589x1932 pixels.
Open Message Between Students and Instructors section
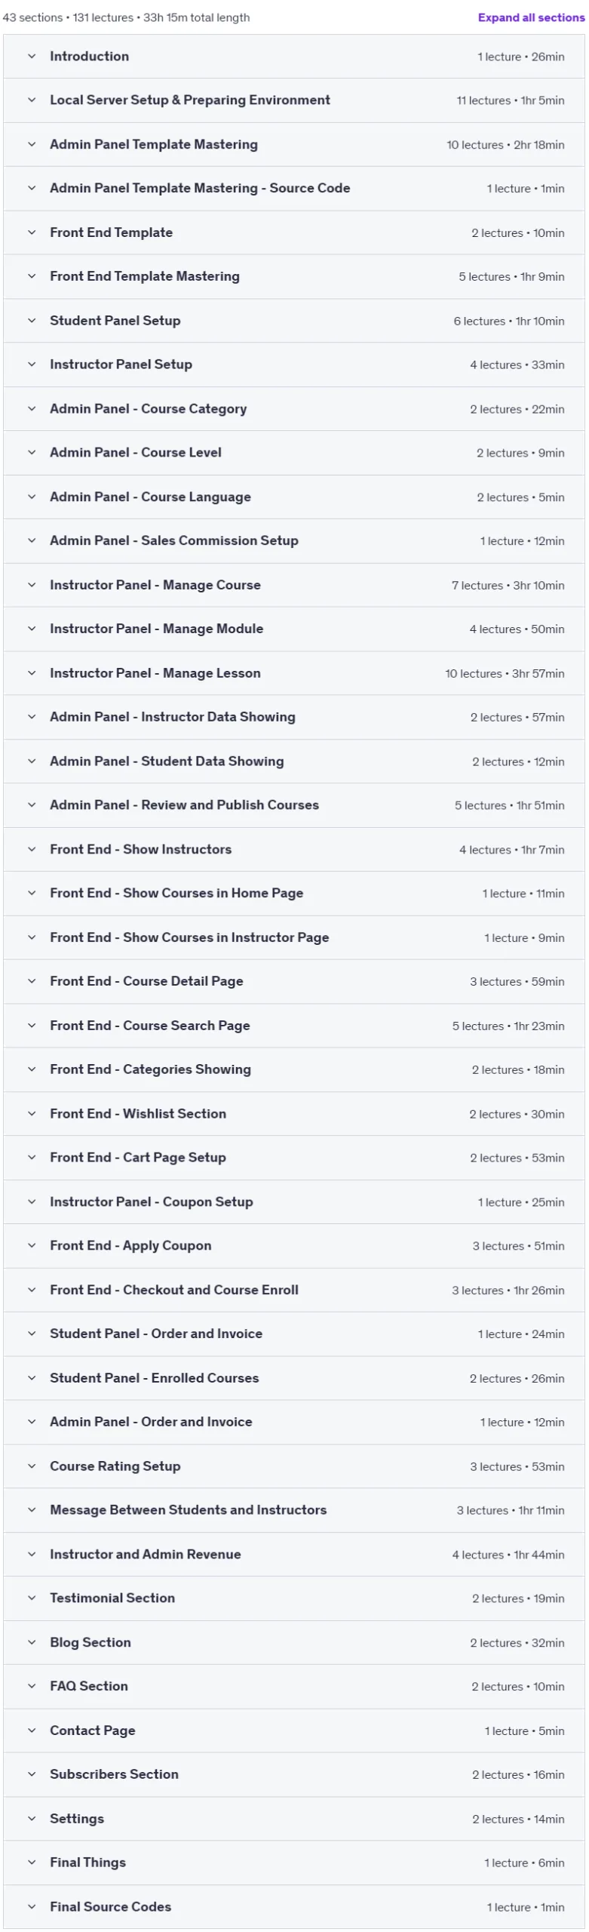pyautogui.click(x=294, y=1510)
